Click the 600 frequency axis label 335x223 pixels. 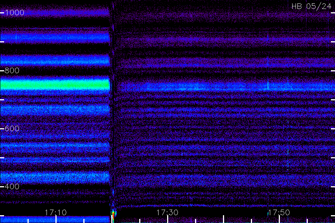(12, 129)
